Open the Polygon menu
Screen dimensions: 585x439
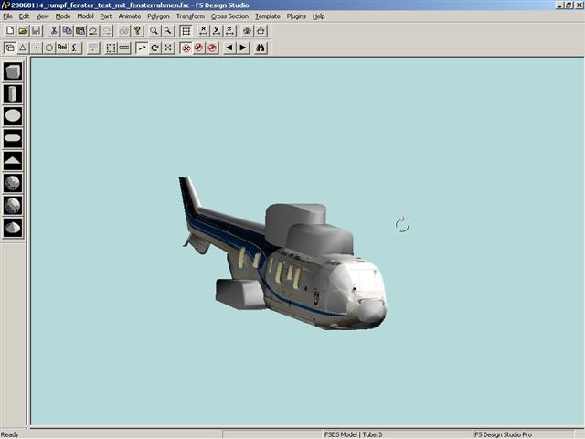pyautogui.click(x=158, y=16)
